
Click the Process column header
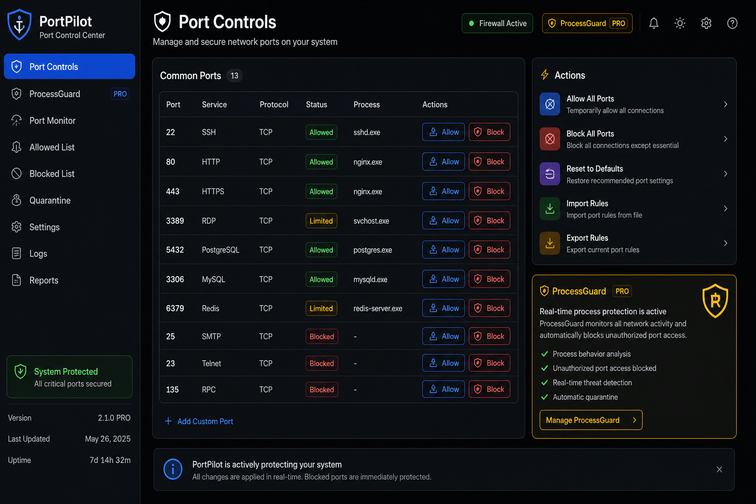pos(367,104)
